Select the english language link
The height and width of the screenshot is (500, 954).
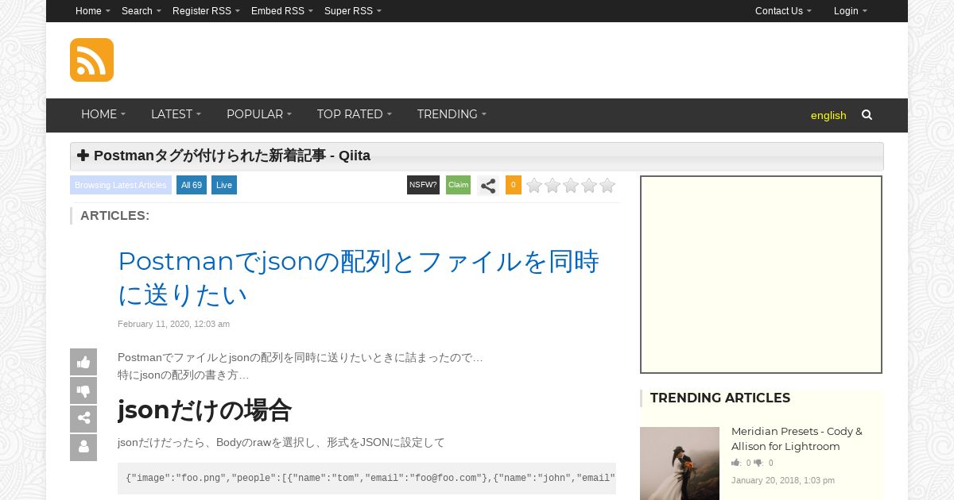(x=828, y=116)
